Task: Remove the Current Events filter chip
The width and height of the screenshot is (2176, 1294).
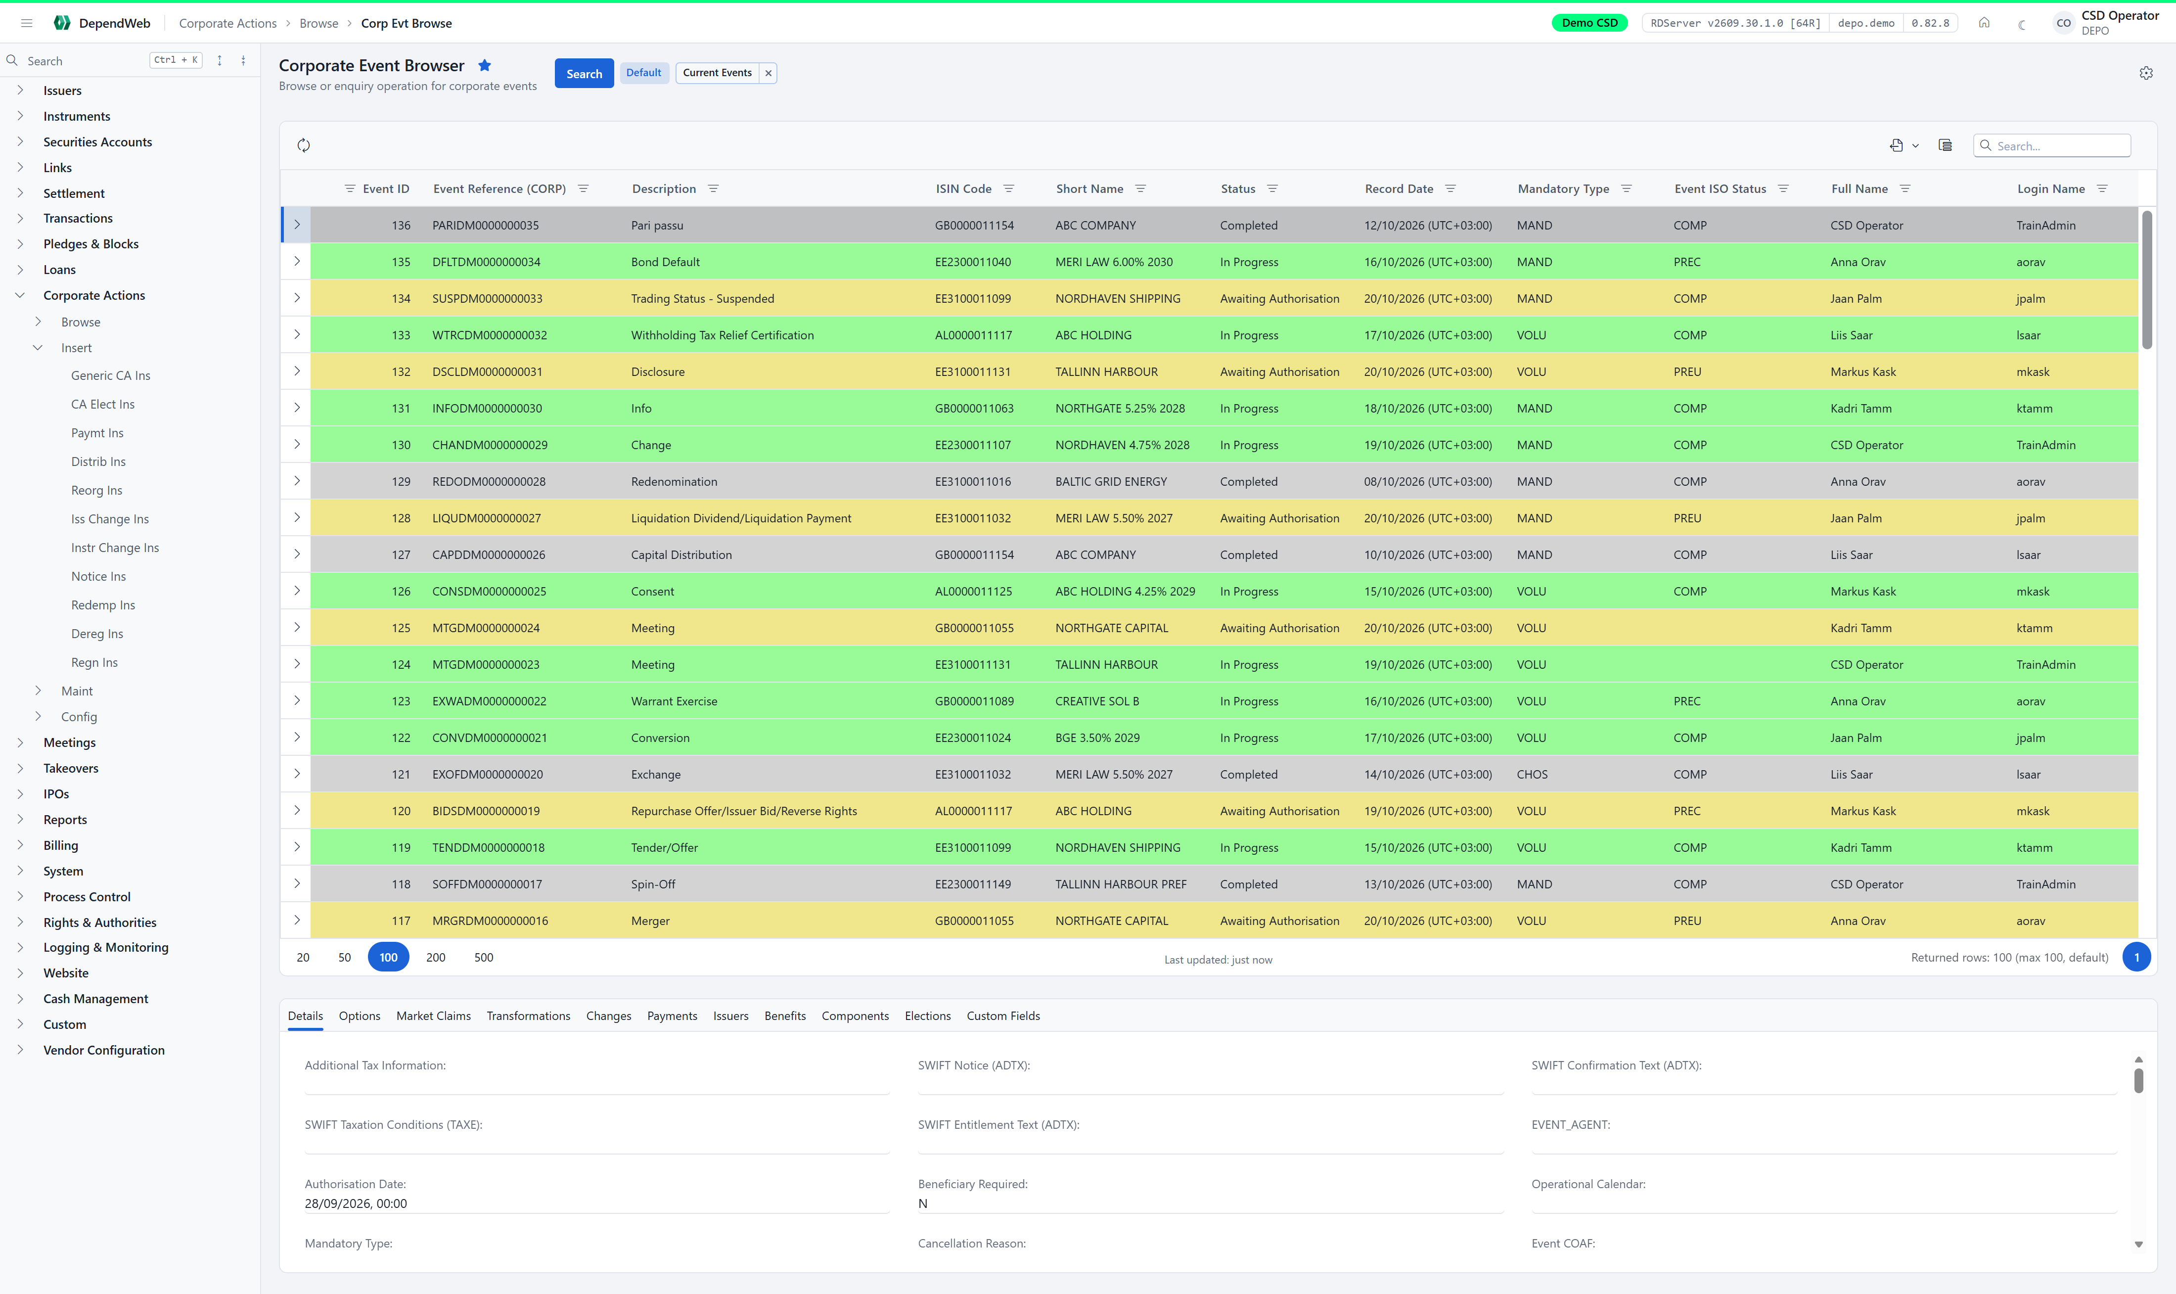Action: (768, 73)
